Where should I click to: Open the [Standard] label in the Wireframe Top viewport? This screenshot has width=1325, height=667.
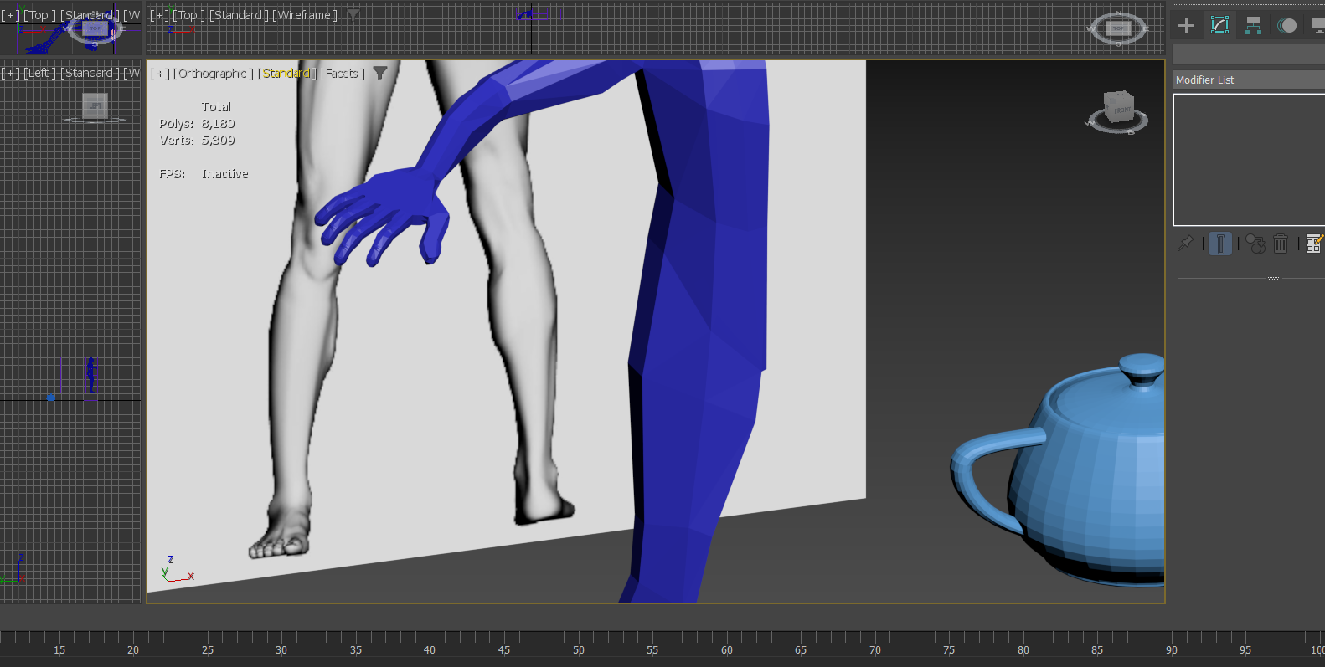point(239,15)
